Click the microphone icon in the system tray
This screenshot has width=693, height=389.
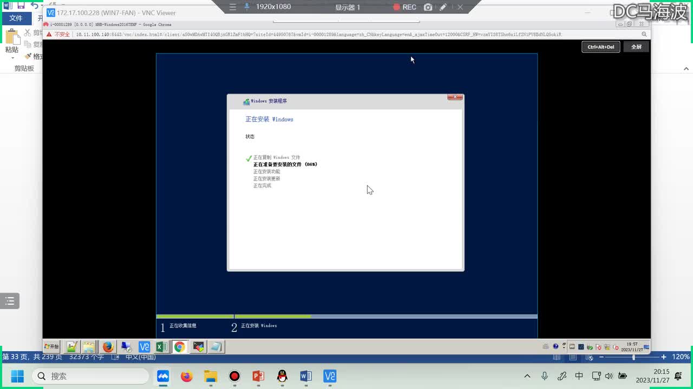pos(545,376)
